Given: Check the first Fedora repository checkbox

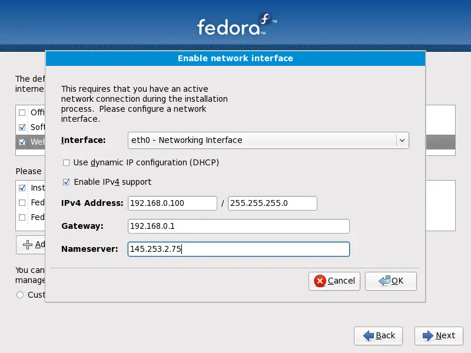Looking at the screenshot, I should (22, 202).
